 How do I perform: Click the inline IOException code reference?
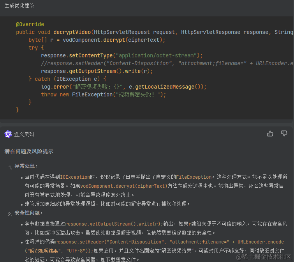75,177
